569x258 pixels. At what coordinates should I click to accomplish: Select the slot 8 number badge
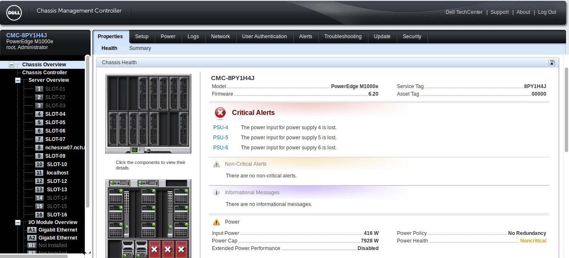pyautogui.click(x=39, y=148)
